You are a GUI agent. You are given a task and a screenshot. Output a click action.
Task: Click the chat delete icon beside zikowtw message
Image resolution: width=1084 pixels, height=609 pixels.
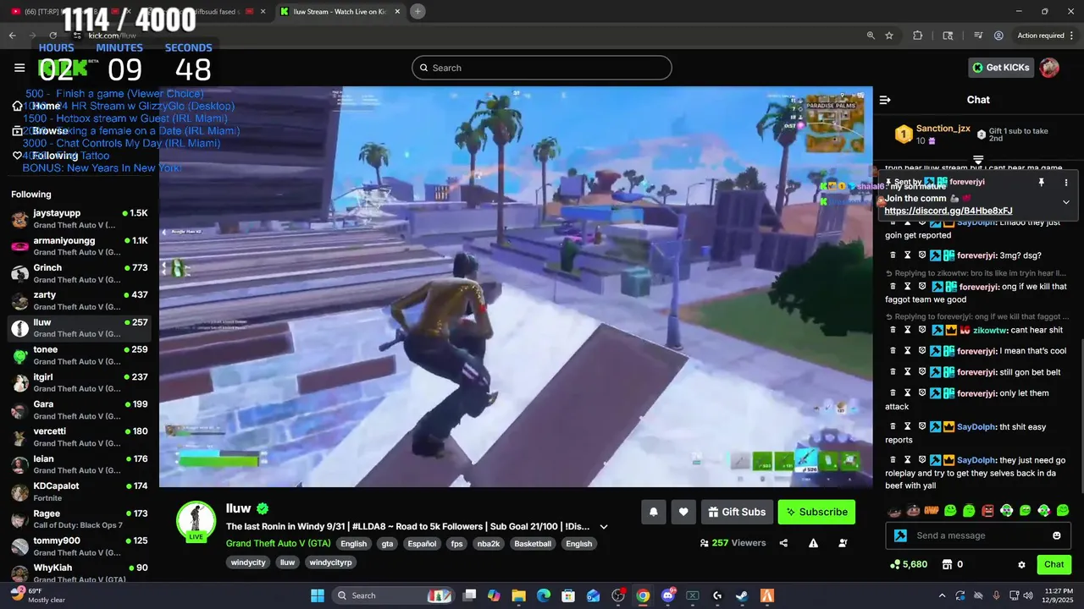point(892,330)
